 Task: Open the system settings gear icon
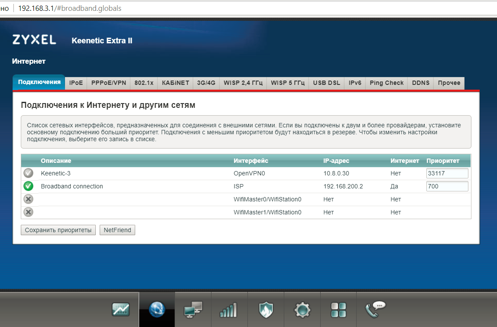point(302,309)
